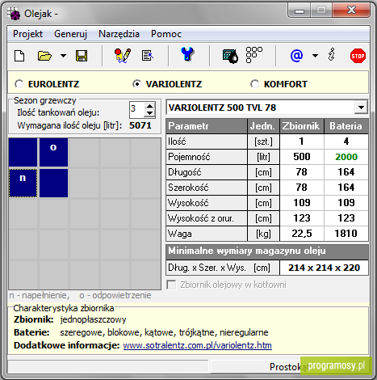Click the Bateria column header

click(346, 126)
